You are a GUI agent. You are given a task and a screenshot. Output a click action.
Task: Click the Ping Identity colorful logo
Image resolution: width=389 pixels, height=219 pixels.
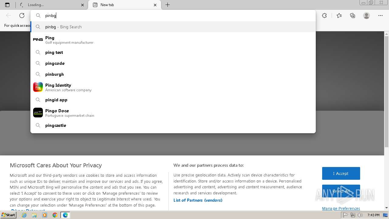[x=38, y=87]
